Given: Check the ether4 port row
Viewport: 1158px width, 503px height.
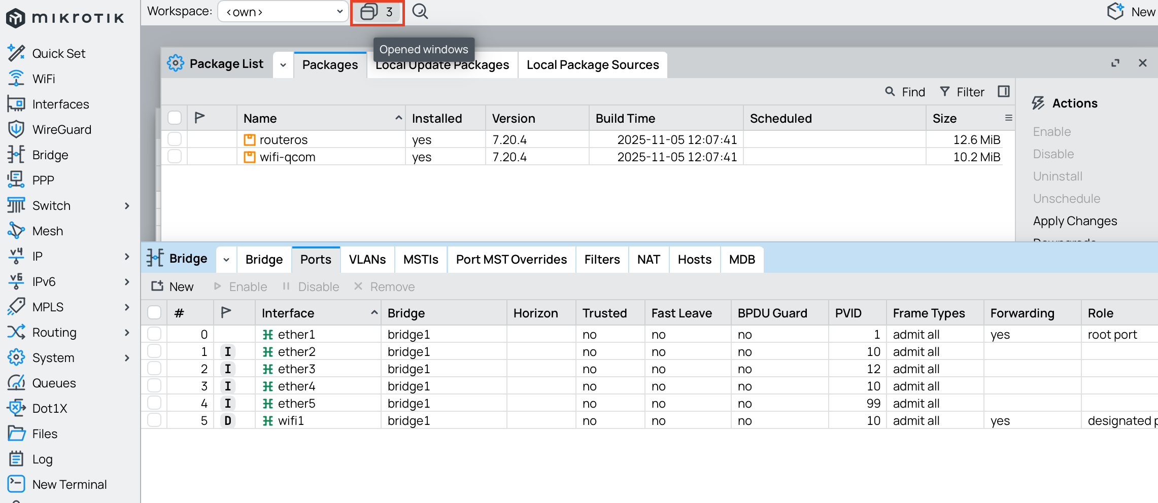Looking at the screenshot, I should (154, 385).
